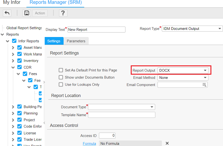Expand the Building Permit tree node
The height and width of the screenshot is (146, 223).
13,107
